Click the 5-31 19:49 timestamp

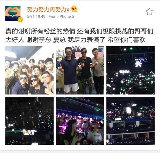[36, 17]
